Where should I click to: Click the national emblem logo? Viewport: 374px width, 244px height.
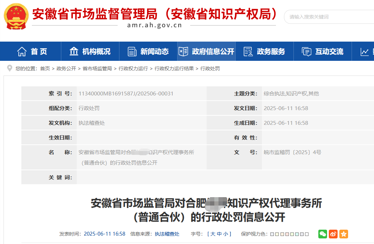coord(16,16)
